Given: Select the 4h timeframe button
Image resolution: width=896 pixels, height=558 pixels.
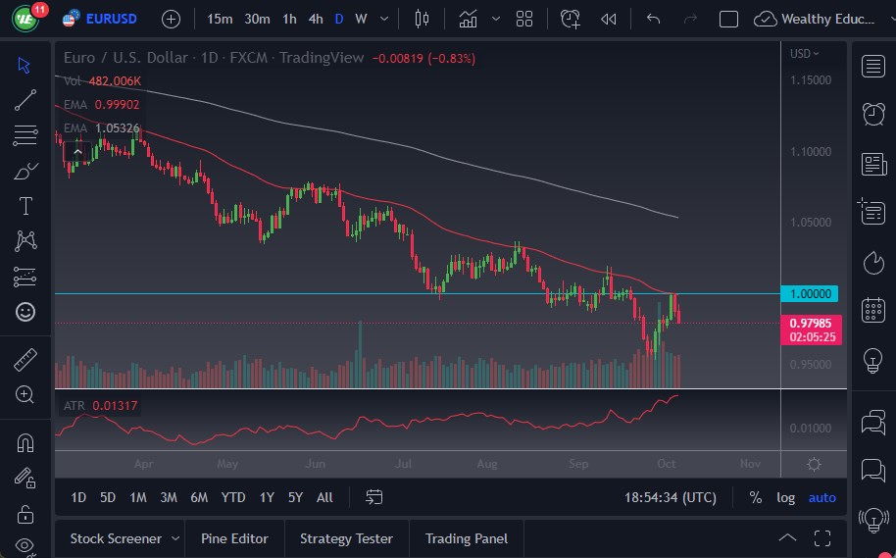Looking at the screenshot, I should [315, 19].
